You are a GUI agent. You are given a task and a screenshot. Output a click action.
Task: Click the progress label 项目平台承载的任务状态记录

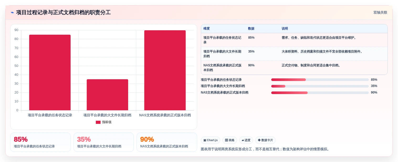tap(221, 80)
